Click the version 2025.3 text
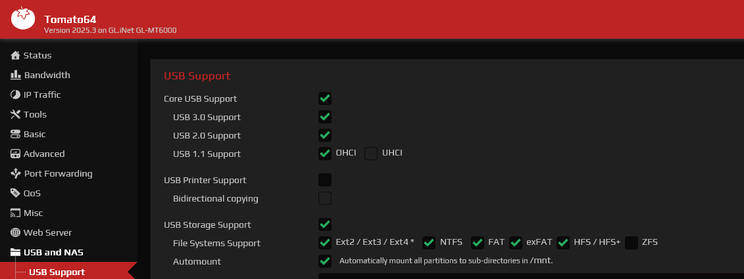Viewport: 744px width, 279px height. (110, 30)
